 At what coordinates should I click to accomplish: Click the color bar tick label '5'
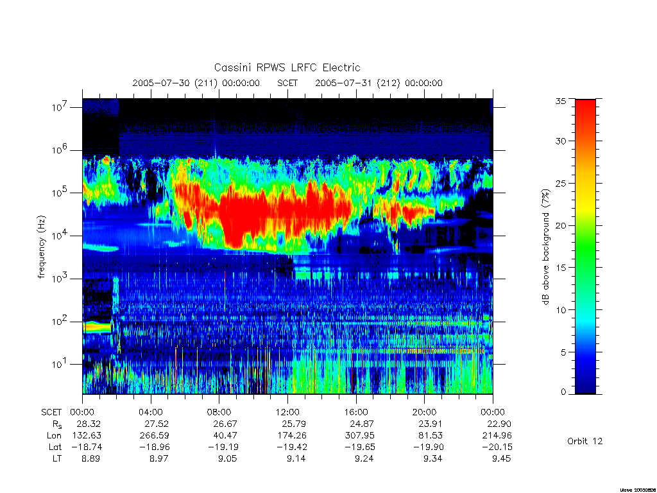(x=563, y=352)
